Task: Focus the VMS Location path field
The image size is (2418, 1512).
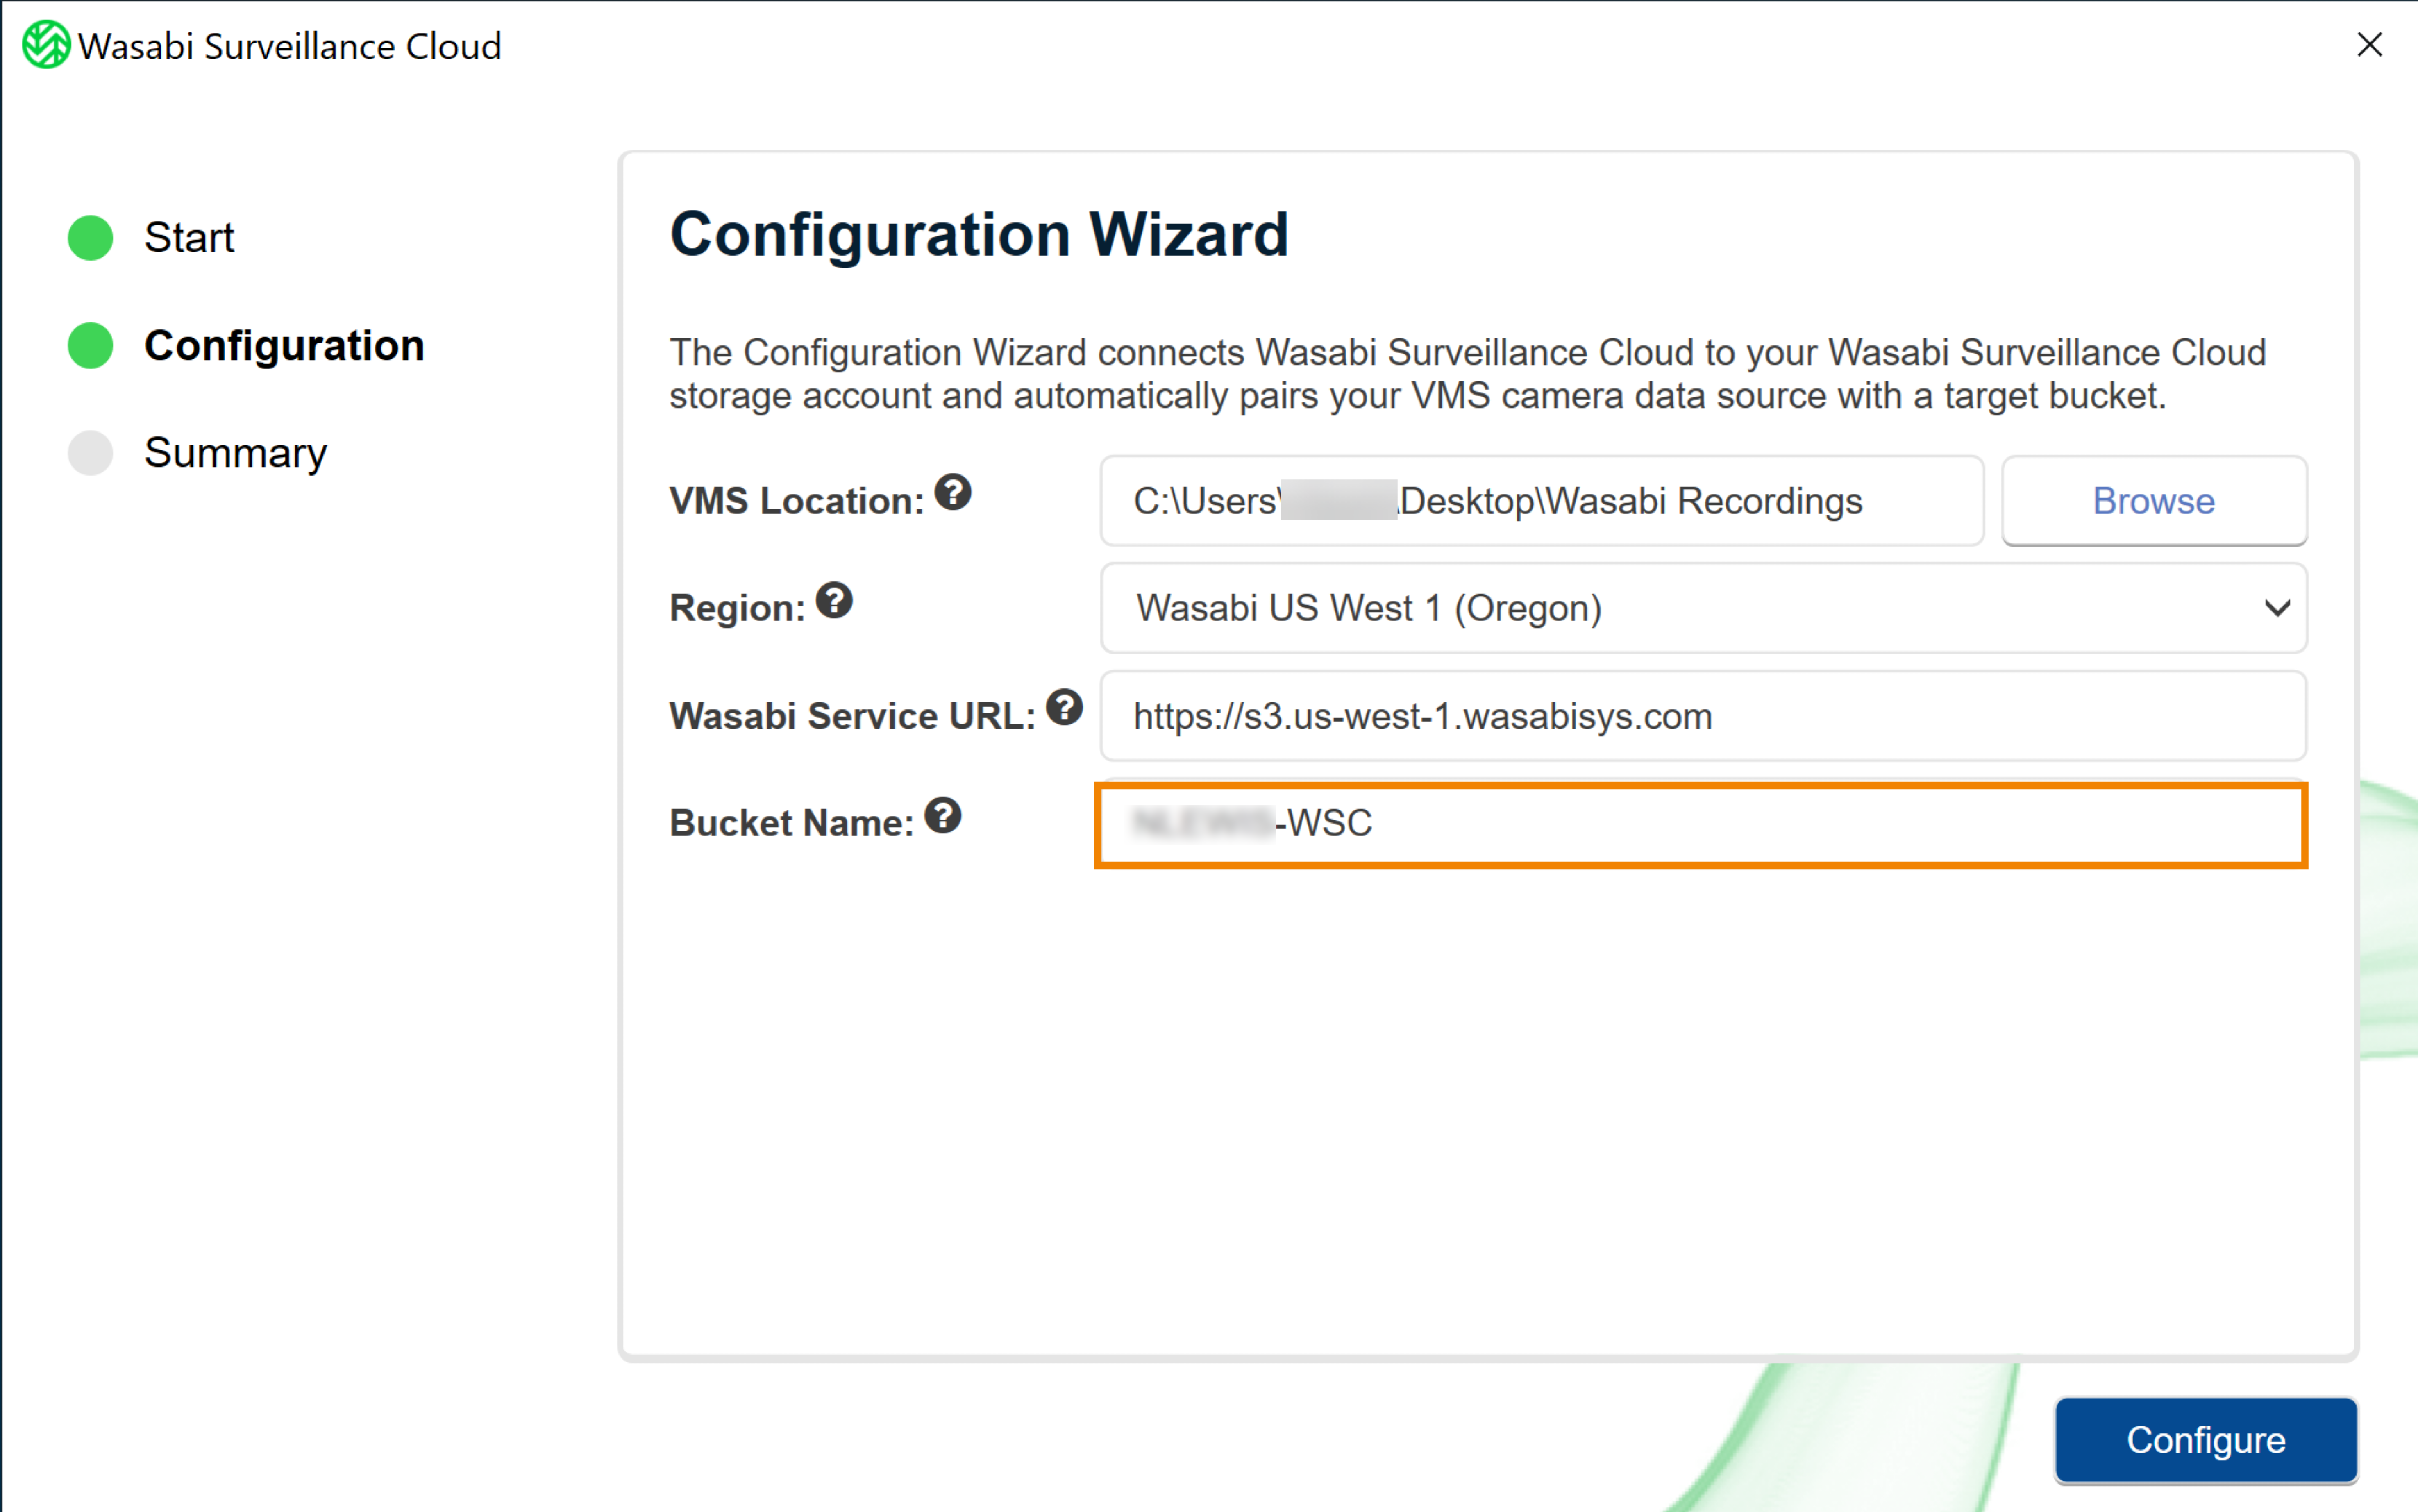Action: coord(1541,501)
